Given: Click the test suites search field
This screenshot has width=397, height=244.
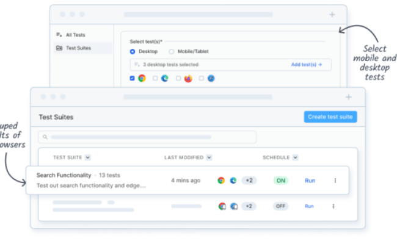Looking at the screenshot, I should (147, 137).
